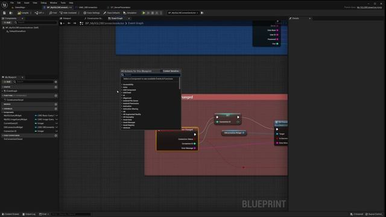The image size is (386, 217).
Task: Open the Help menu
Action: click(71, 2)
